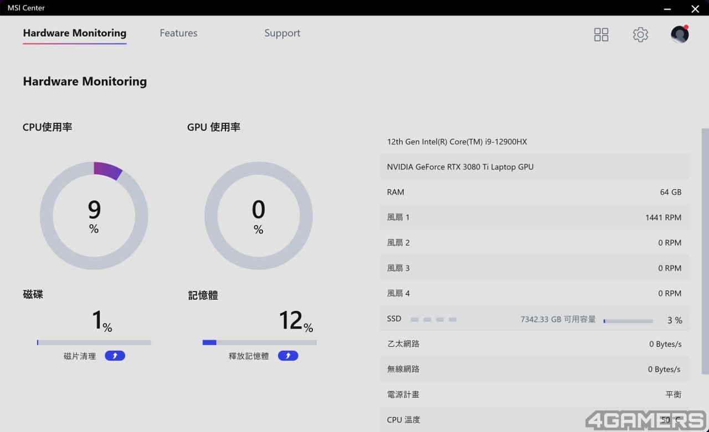Click the 7342.33 GB 可用容量 text
Image resolution: width=709 pixels, height=432 pixels.
(x=558, y=319)
